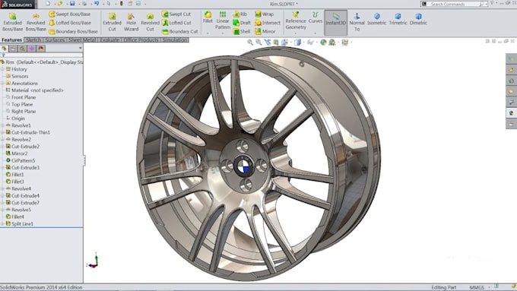Activate the Revolved Cut tool
The width and height of the screenshot is (517, 291).
point(150,22)
